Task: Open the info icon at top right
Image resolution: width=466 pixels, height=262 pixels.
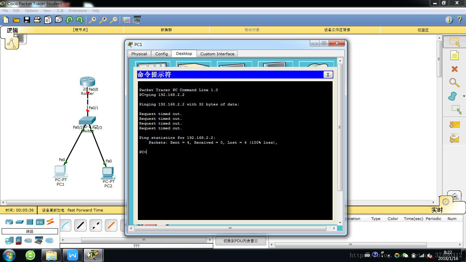Action: click(449, 20)
